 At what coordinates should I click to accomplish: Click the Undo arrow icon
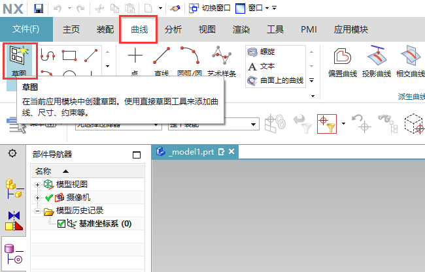[x=58, y=8]
